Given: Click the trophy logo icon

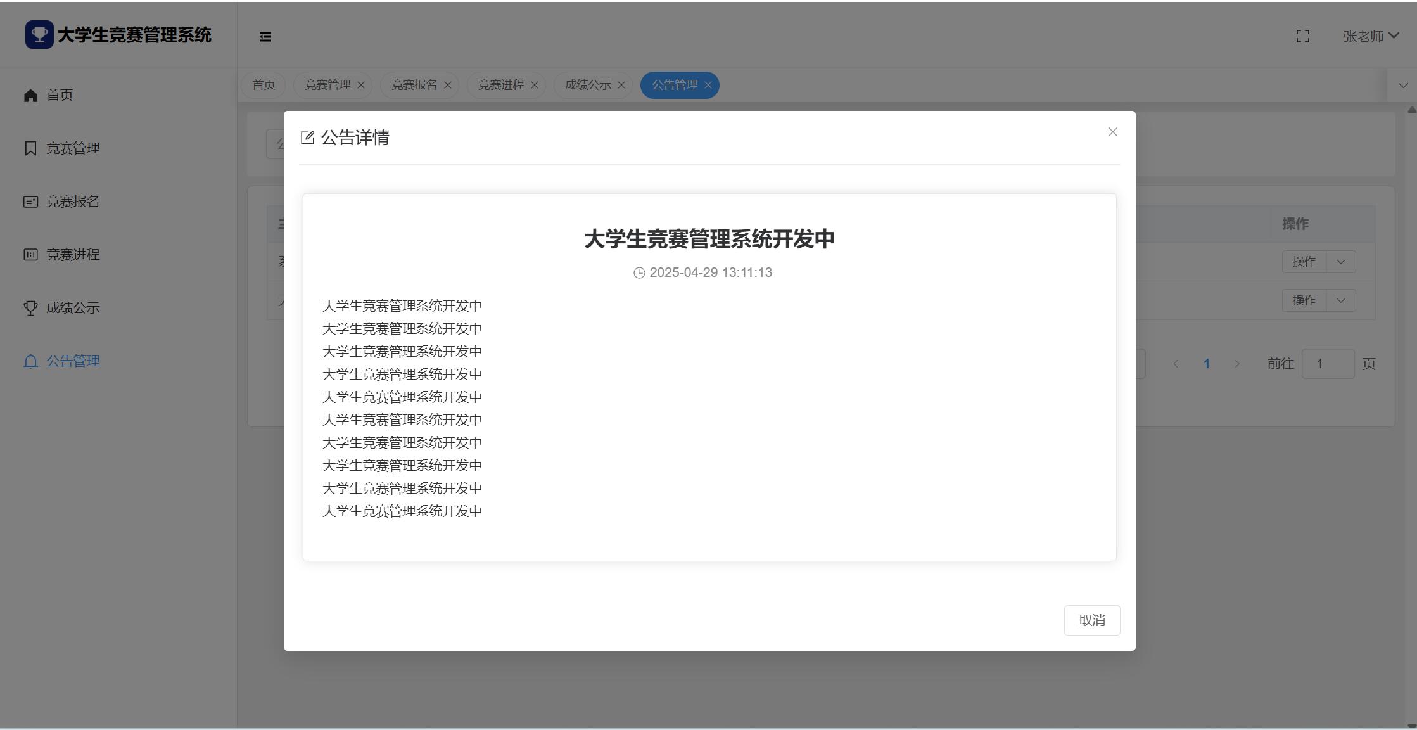Looking at the screenshot, I should click(39, 35).
